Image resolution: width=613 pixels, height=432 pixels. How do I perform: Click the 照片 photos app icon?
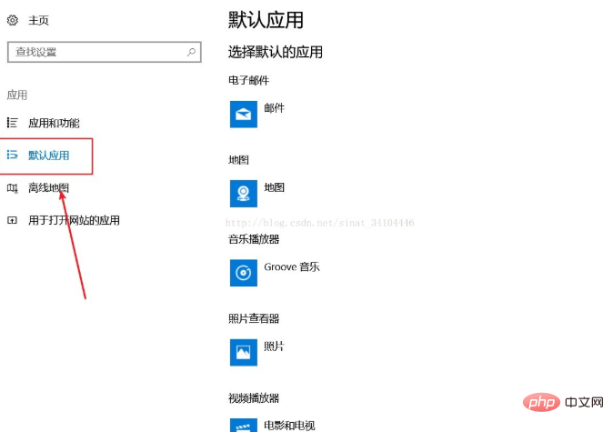tap(244, 352)
